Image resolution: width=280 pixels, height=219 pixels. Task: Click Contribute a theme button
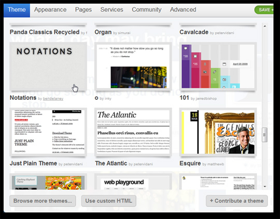pyautogui.click(x=237, y=201)
